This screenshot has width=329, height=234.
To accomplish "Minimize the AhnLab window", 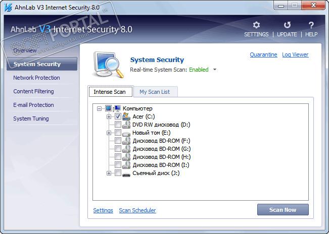I will click(x=281, y=6).
